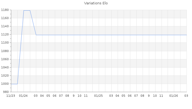Click the 1180 y-axis label
This screenshot has height=109, width=192.
click(x=5, y=10)
